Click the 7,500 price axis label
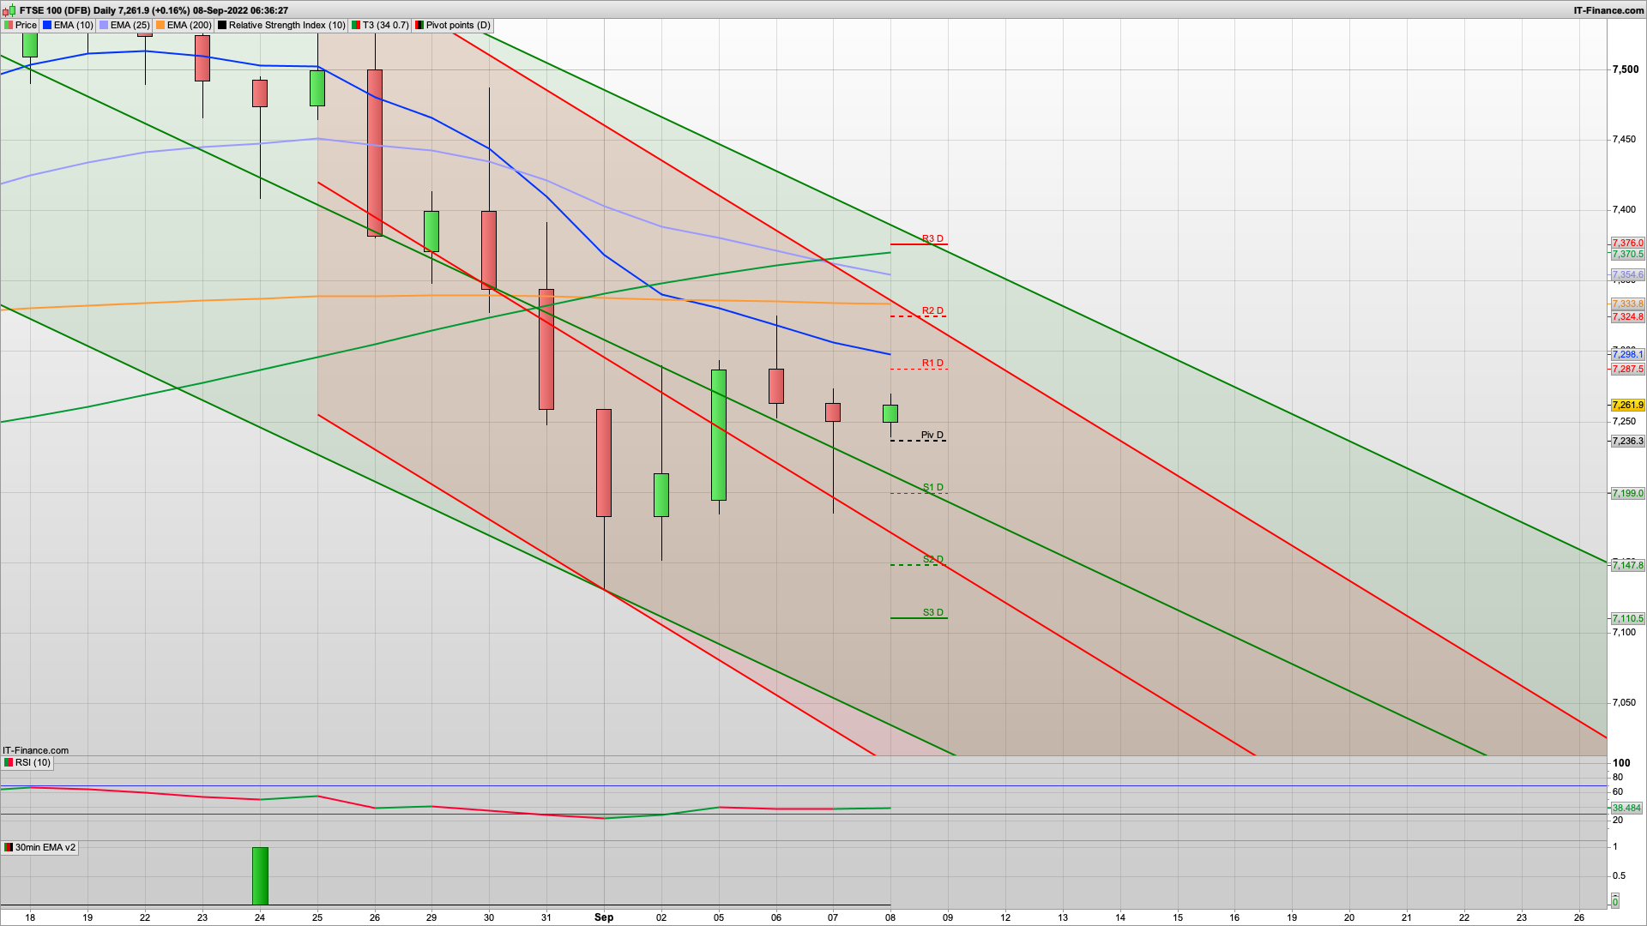 [x=1625, y=69]
